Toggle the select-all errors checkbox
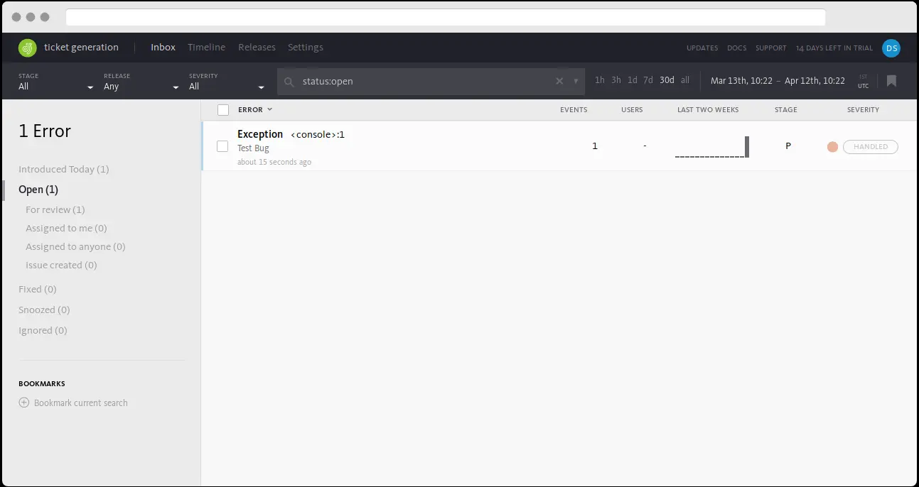Image resolution: width=919 pixels, height=487 pixels. [x=223, y=110]
